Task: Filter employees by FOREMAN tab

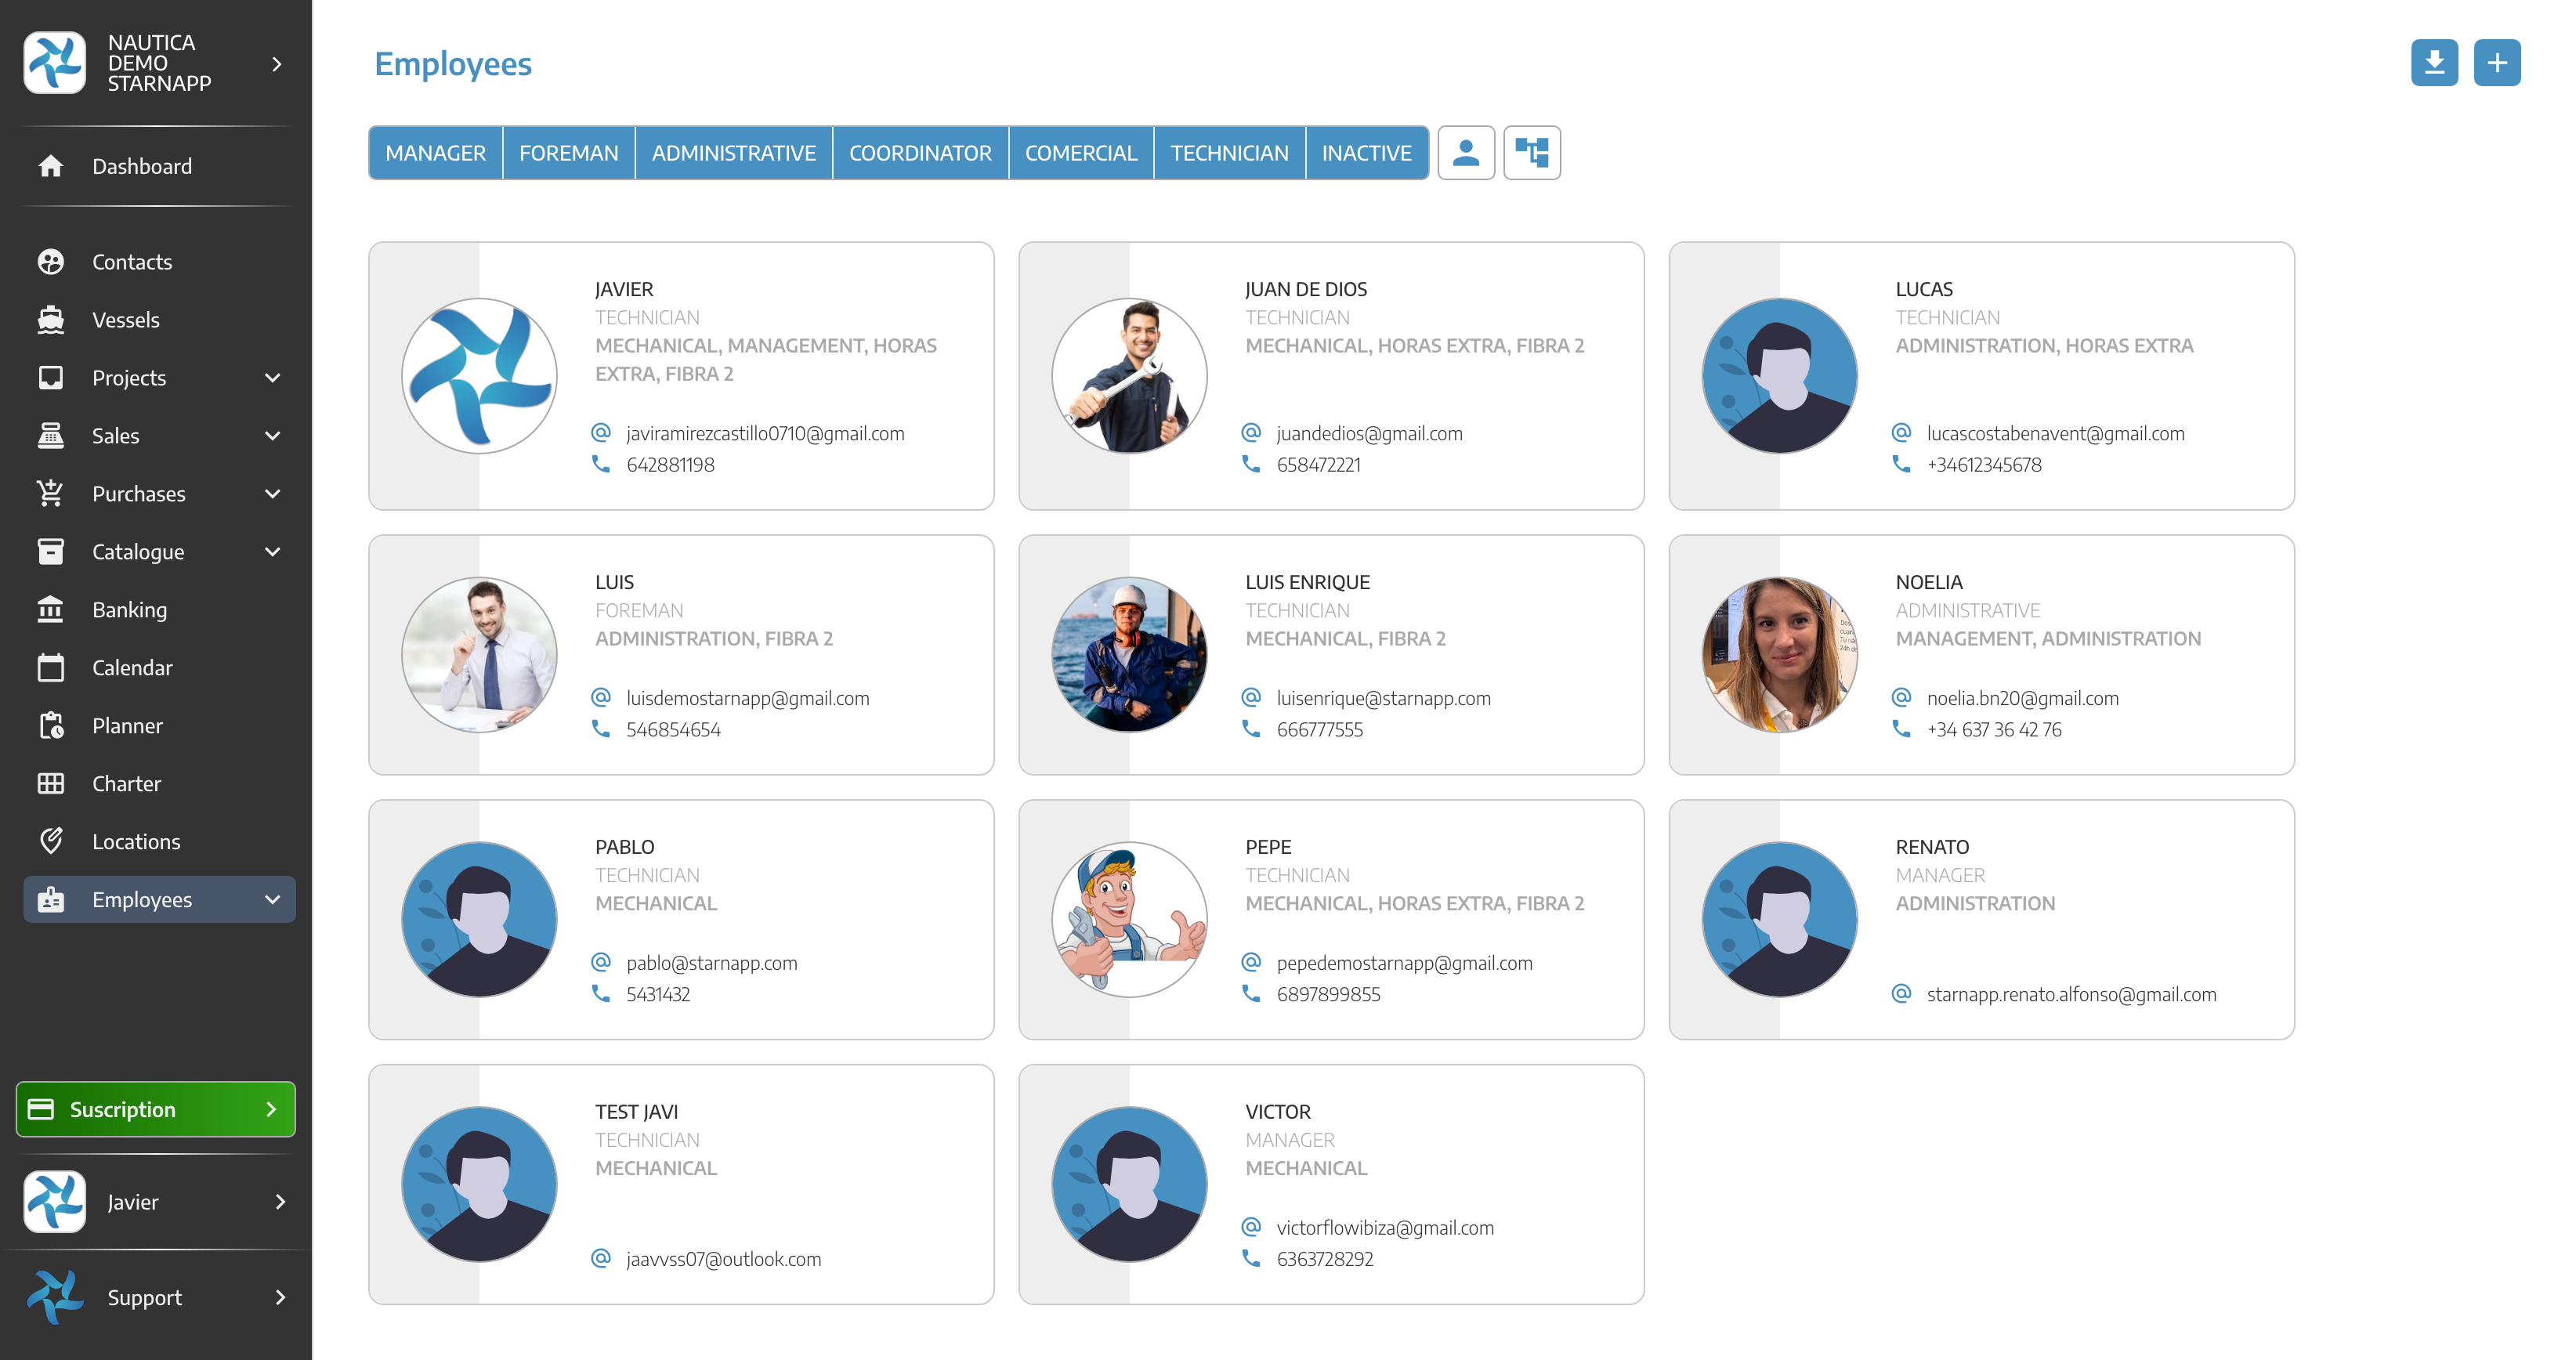Action: pos(569,153)
